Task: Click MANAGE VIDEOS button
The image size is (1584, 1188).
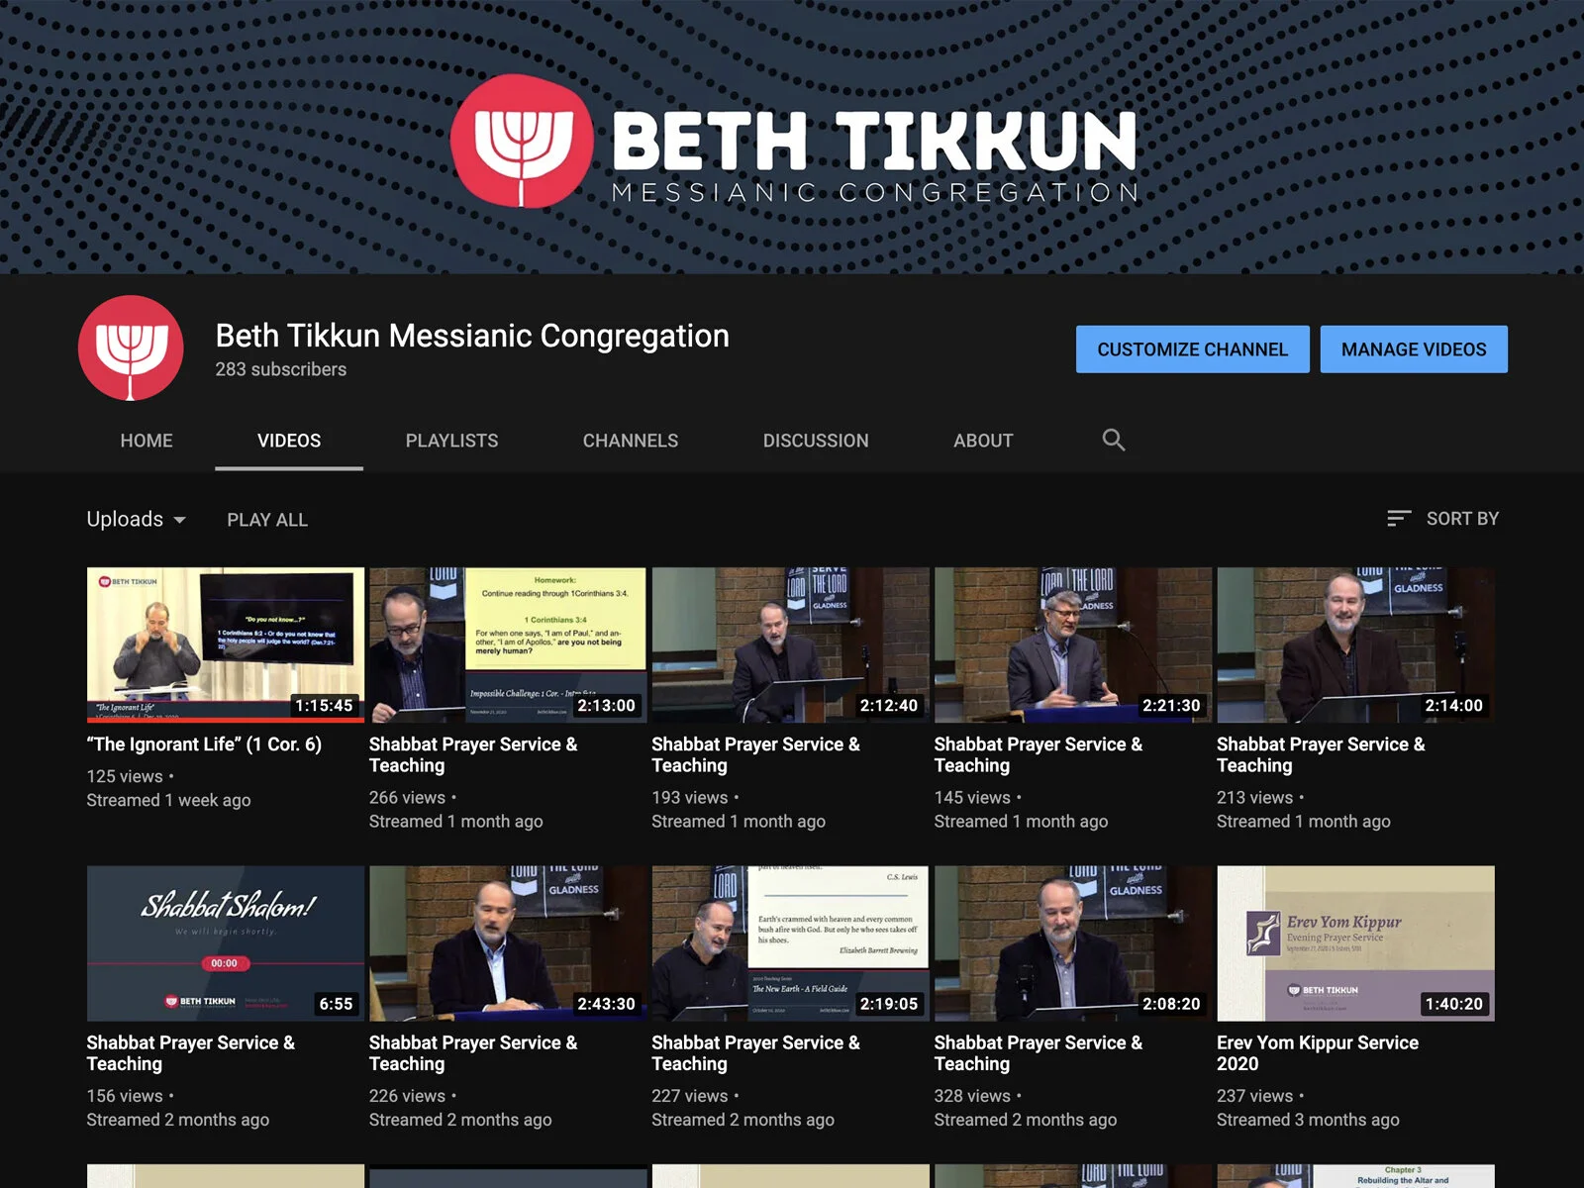Action: pyautogui.click(x=1414, y=349)
